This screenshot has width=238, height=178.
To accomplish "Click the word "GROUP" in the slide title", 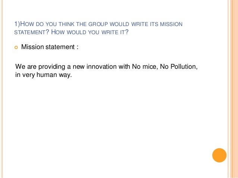I will pos(98,24).
